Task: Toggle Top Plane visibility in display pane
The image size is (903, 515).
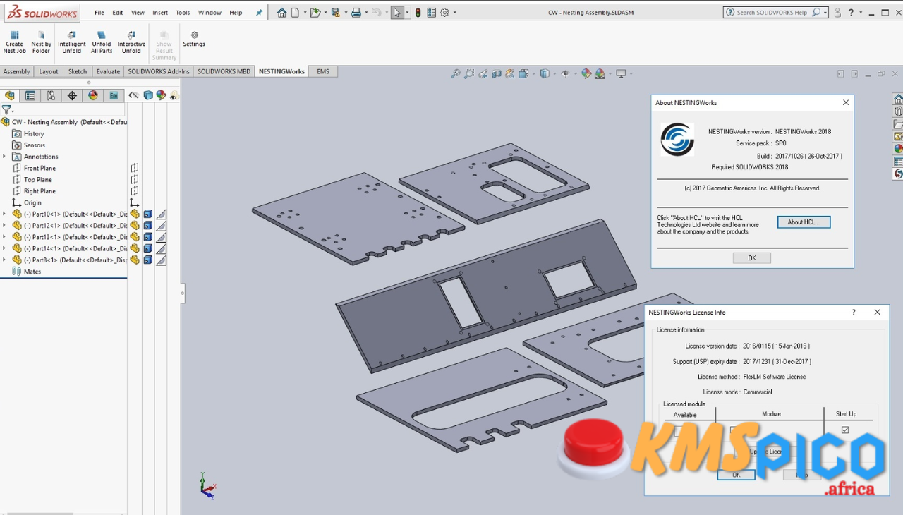Action: pyautogui.click(x=135, y=179)
